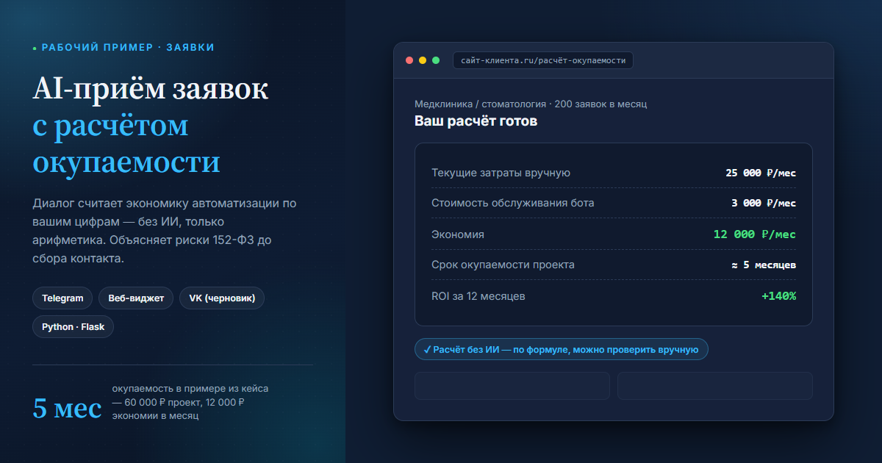Click the '≈ 5 месяцев' value
The width and height of the screenshot is (882, 463).
point(764,265)
